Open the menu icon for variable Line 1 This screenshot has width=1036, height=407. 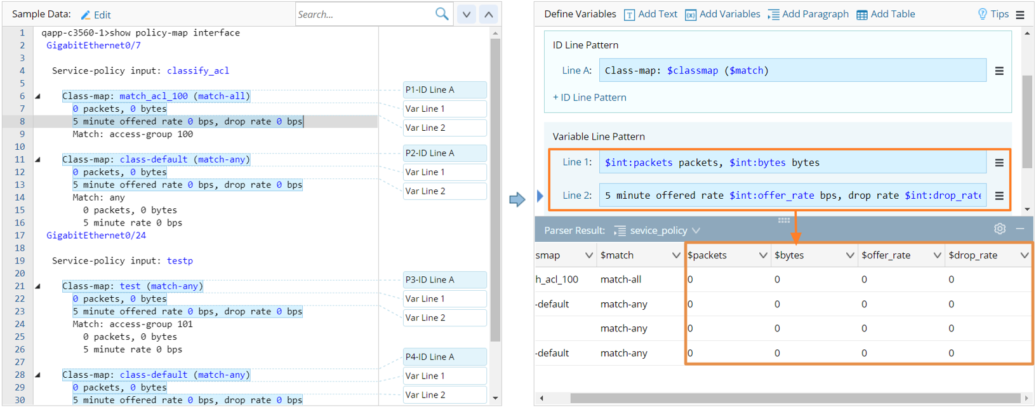(999, 163)
